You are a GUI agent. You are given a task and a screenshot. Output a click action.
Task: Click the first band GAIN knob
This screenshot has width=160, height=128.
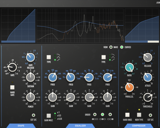[52, 97]
